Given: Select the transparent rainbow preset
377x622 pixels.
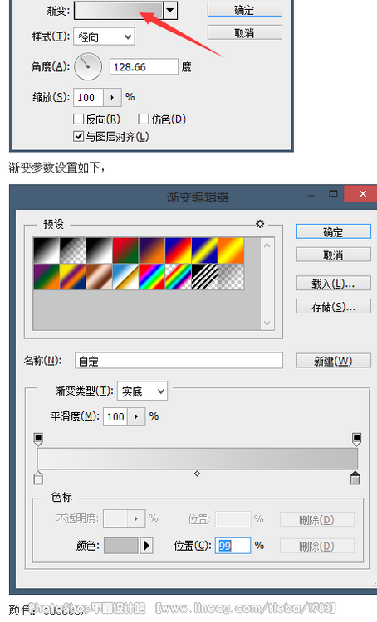Looking at the screenshot, I should (x=178, y=276).
